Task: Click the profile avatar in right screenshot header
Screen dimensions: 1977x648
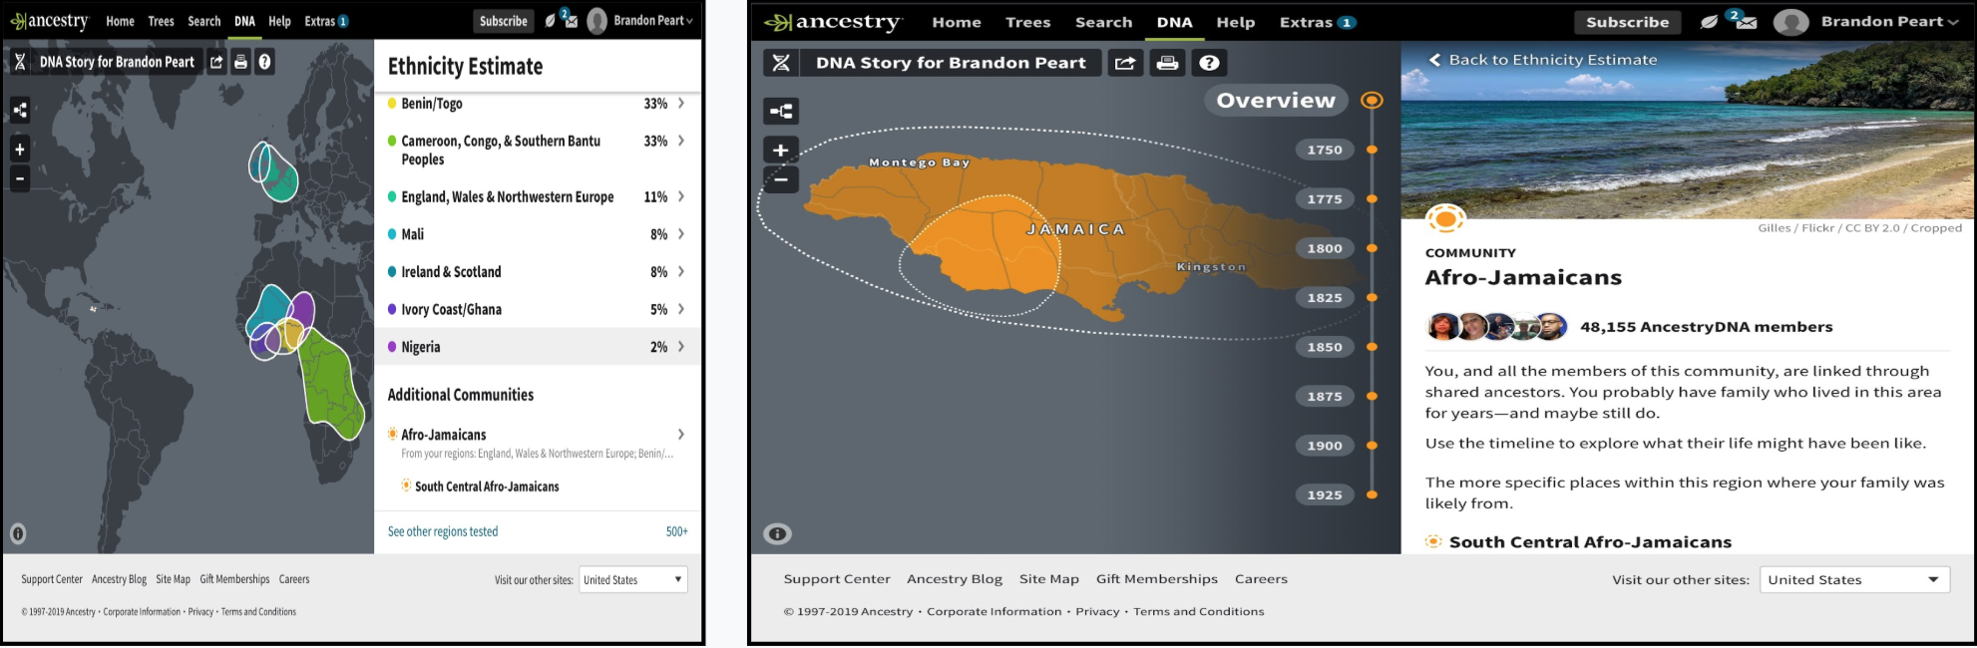Action: point(1790,22)
